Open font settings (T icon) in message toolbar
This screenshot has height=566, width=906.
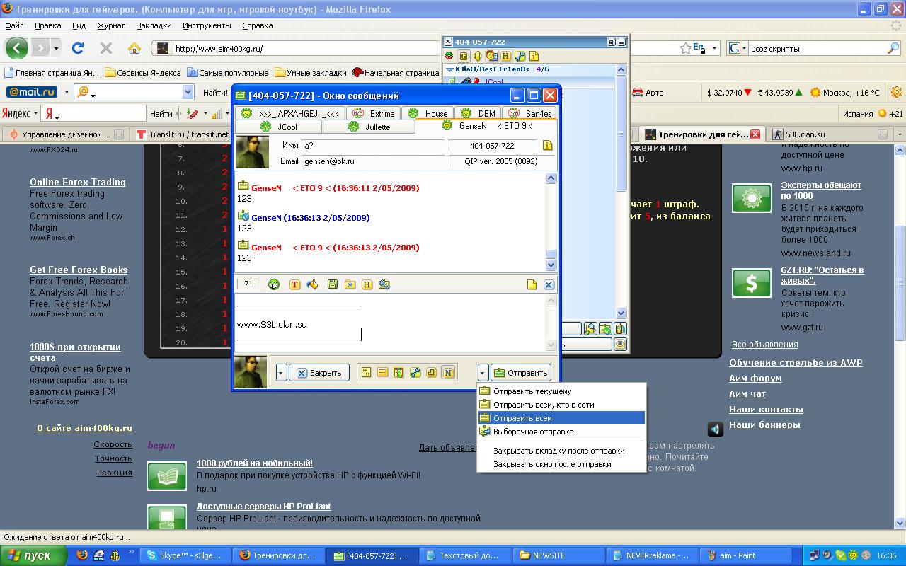[294, 284]
